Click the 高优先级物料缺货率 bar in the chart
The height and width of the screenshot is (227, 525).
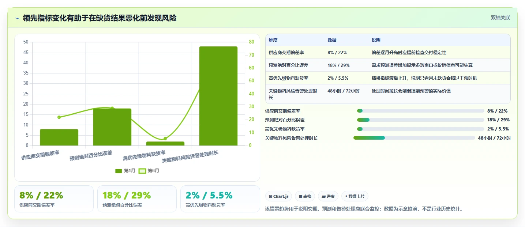click(x=165, y=143)
